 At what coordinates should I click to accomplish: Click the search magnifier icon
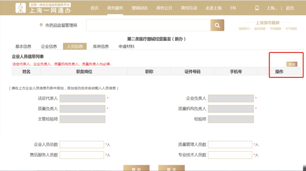(x=217, y=25)
